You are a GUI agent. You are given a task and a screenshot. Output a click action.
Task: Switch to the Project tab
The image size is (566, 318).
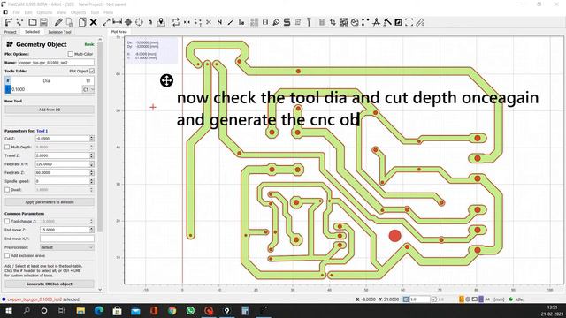pyautogui.click(x=10, y=32)
